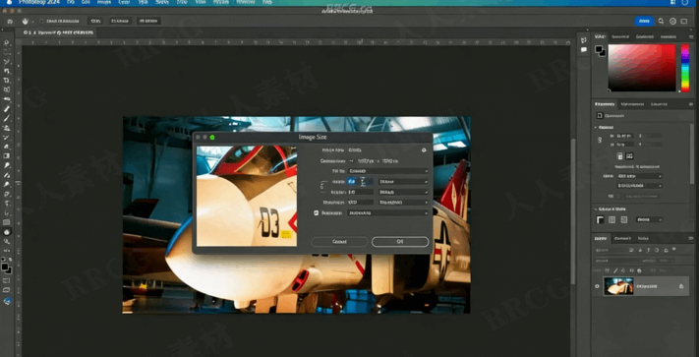Select the Frame tool
Viewport: 699px width, 357px height.
7,89
